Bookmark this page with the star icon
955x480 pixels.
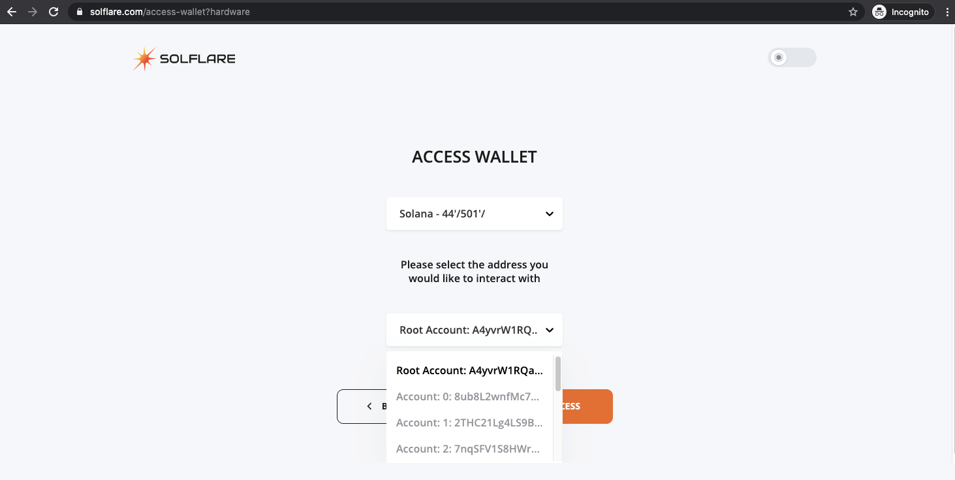[853, 12]
